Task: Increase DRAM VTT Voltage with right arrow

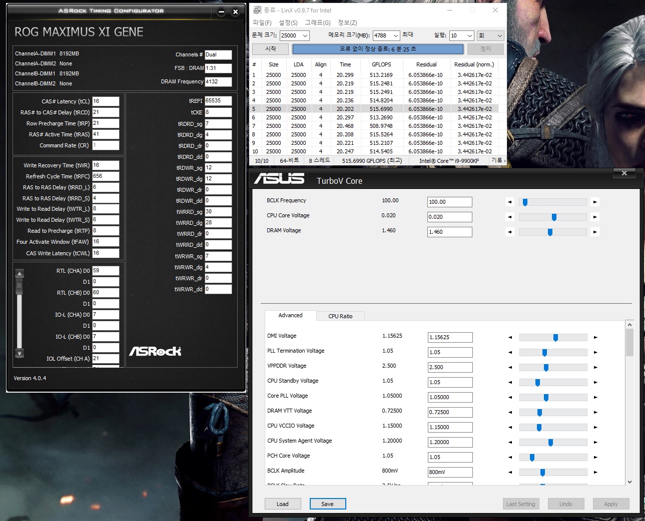Action: tap(595, 412)
